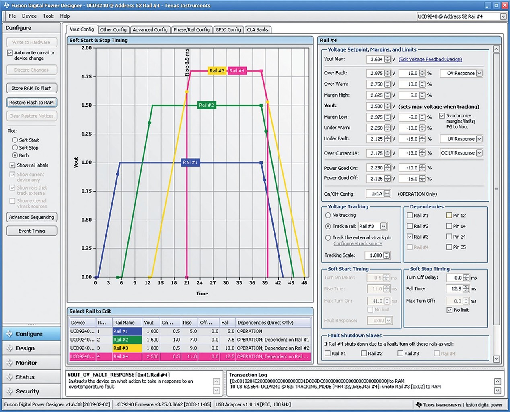Image resolution: width=510 pixels, height=412 pixels.
Task: Step the Tracking Scale spinner
Action: pyautogui.click(x=387, y=255)
